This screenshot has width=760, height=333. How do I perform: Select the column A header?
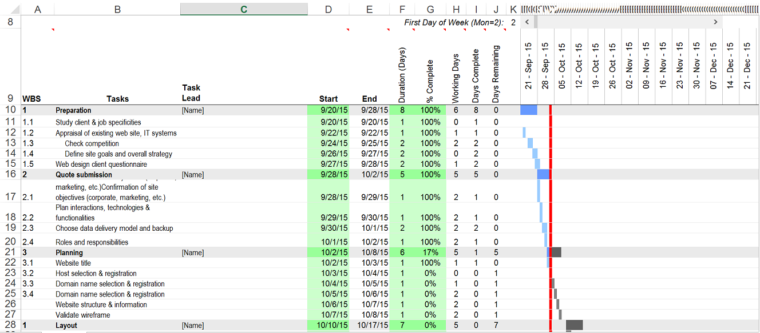(38, 9)
